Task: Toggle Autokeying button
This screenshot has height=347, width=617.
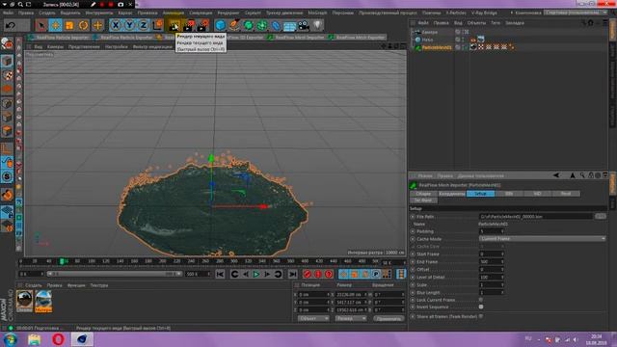Action: pos(318,274)
